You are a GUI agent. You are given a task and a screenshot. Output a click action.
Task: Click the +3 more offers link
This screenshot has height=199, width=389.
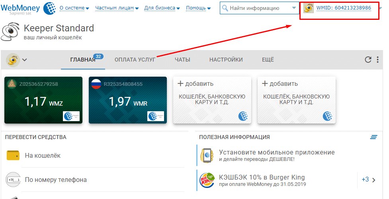[365, 180]
